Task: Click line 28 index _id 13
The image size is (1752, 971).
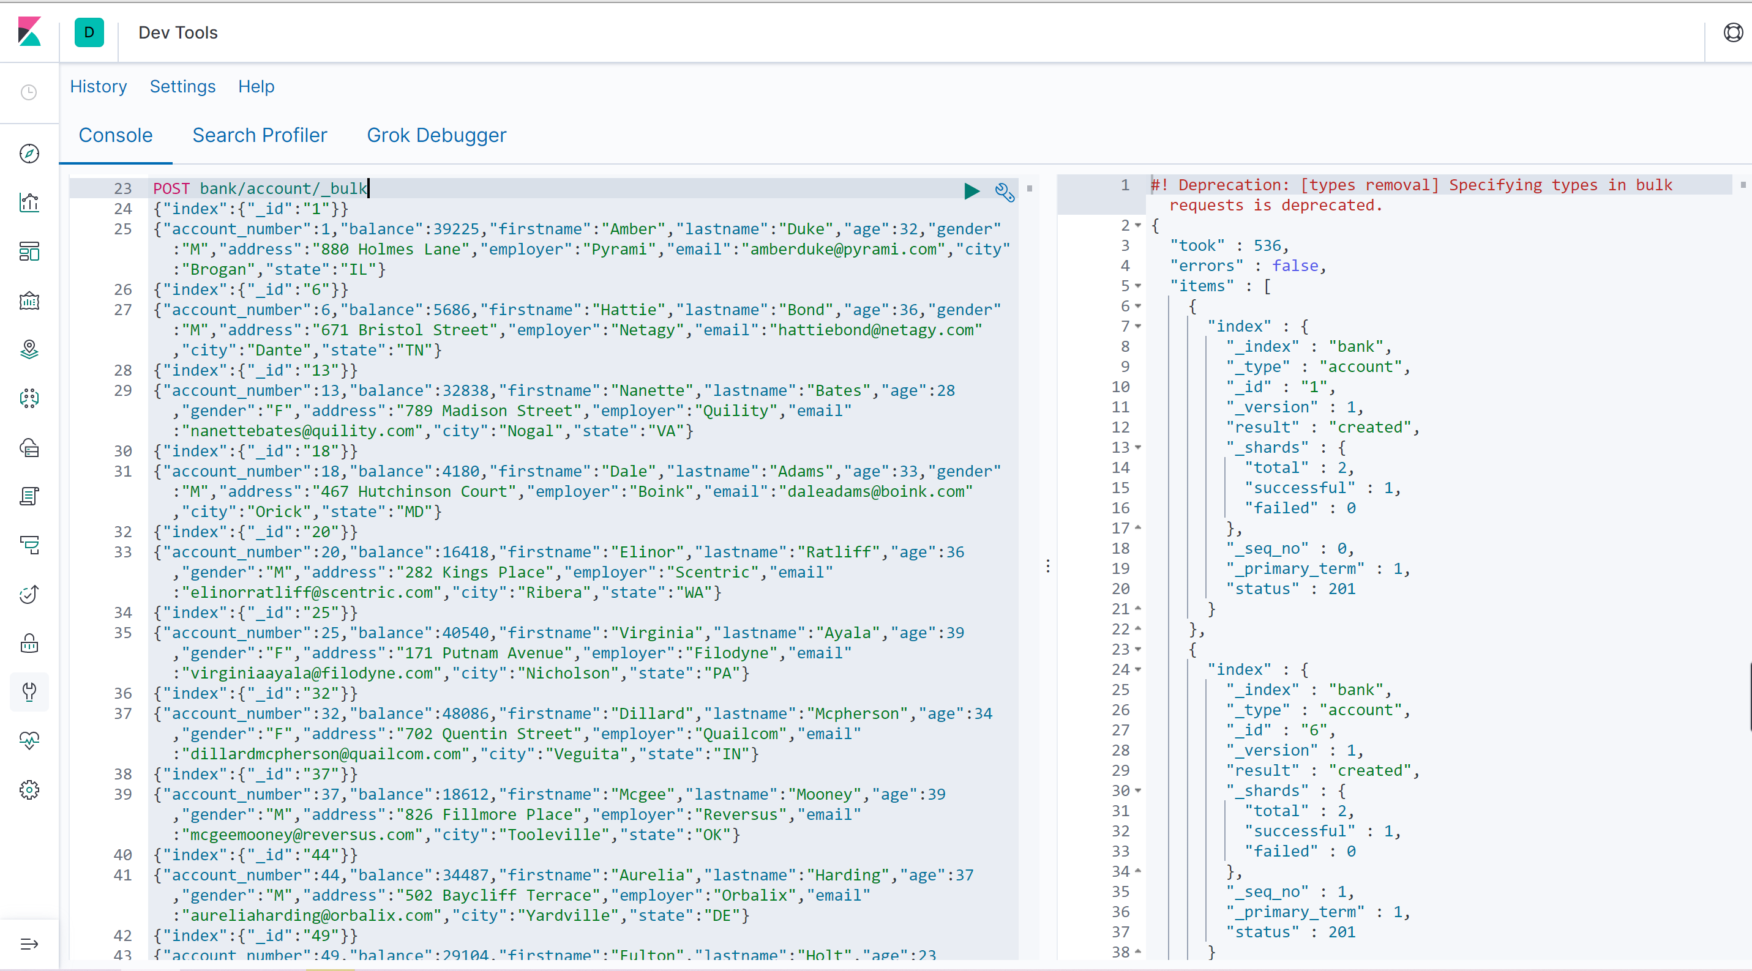Action: 256,371
